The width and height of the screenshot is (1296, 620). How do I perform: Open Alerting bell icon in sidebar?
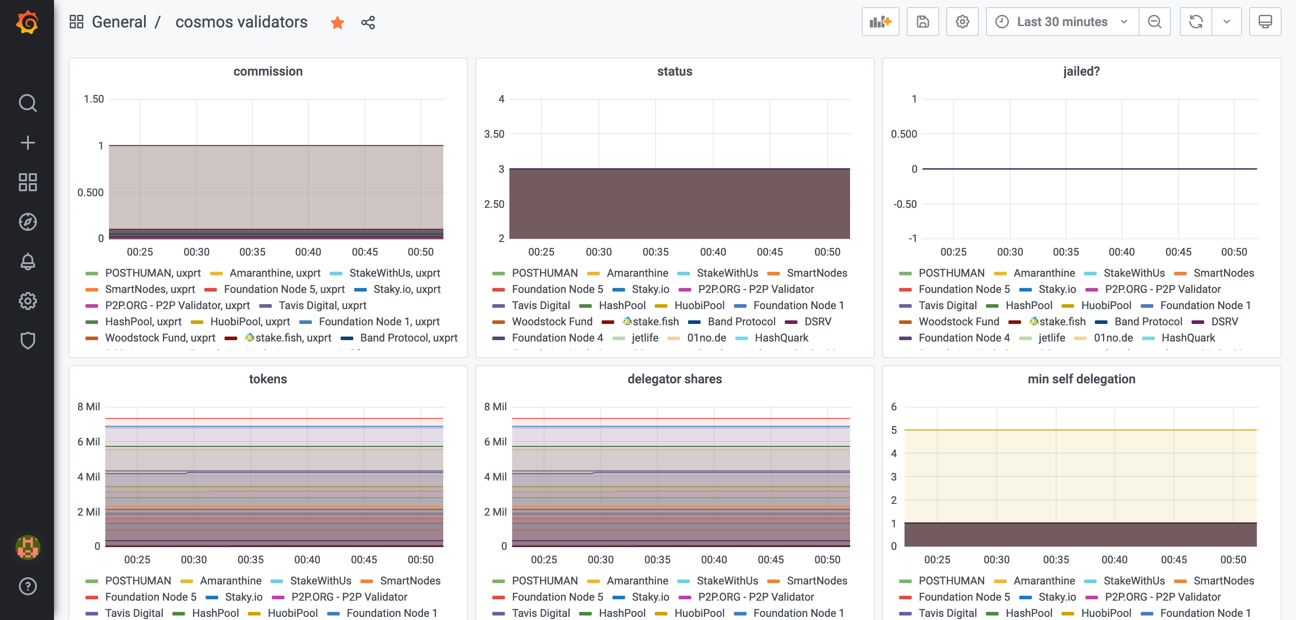[x=27, y=261]
